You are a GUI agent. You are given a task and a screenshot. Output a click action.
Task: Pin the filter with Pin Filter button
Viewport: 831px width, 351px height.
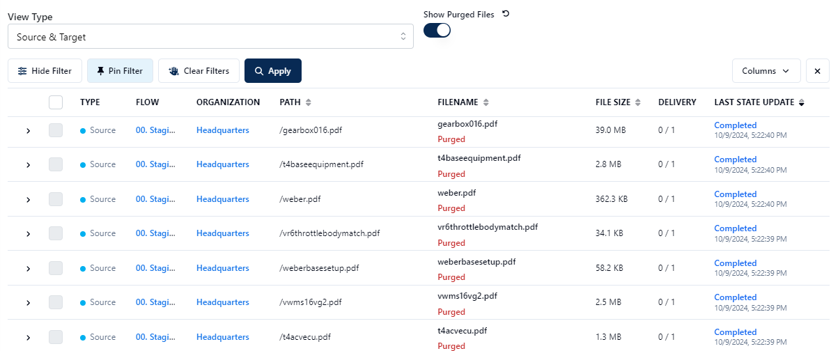[x=120, y=71]
